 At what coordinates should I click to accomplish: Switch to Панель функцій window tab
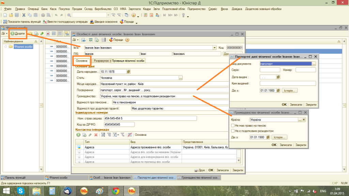(x=22, y=178)
